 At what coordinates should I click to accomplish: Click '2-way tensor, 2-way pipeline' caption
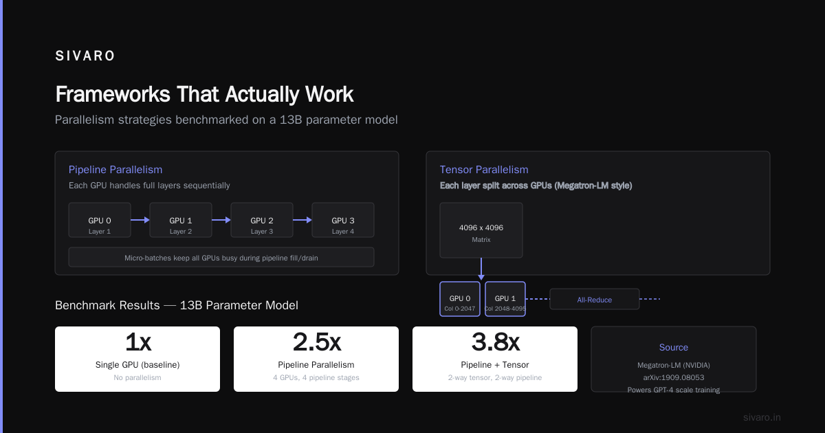[x=495, y=378]
